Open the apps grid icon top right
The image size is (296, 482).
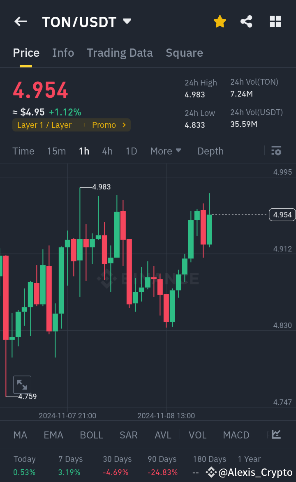(275, 21)
